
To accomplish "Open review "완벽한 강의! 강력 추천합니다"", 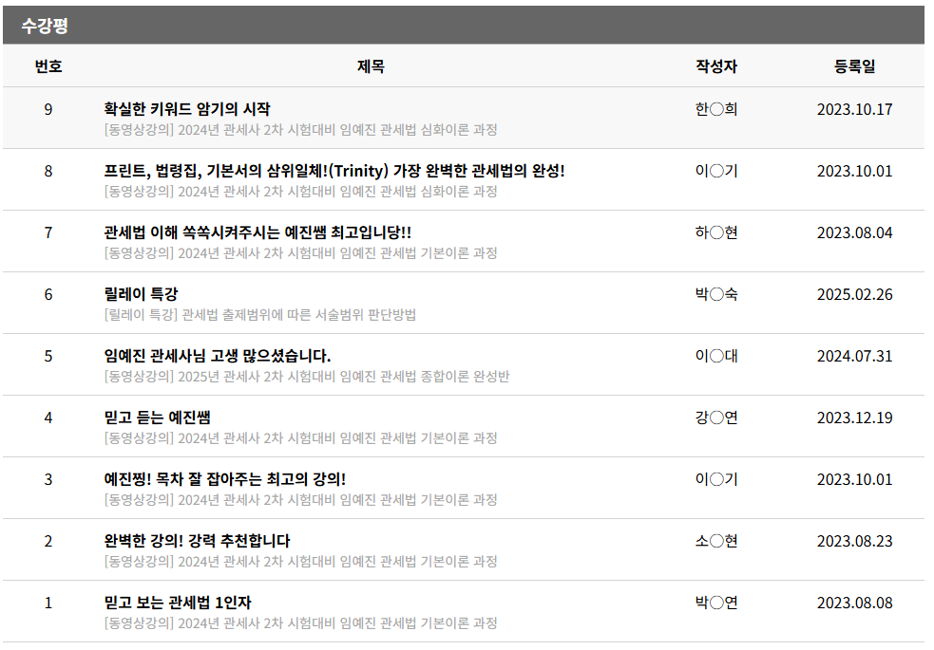I will click(197, 541).
